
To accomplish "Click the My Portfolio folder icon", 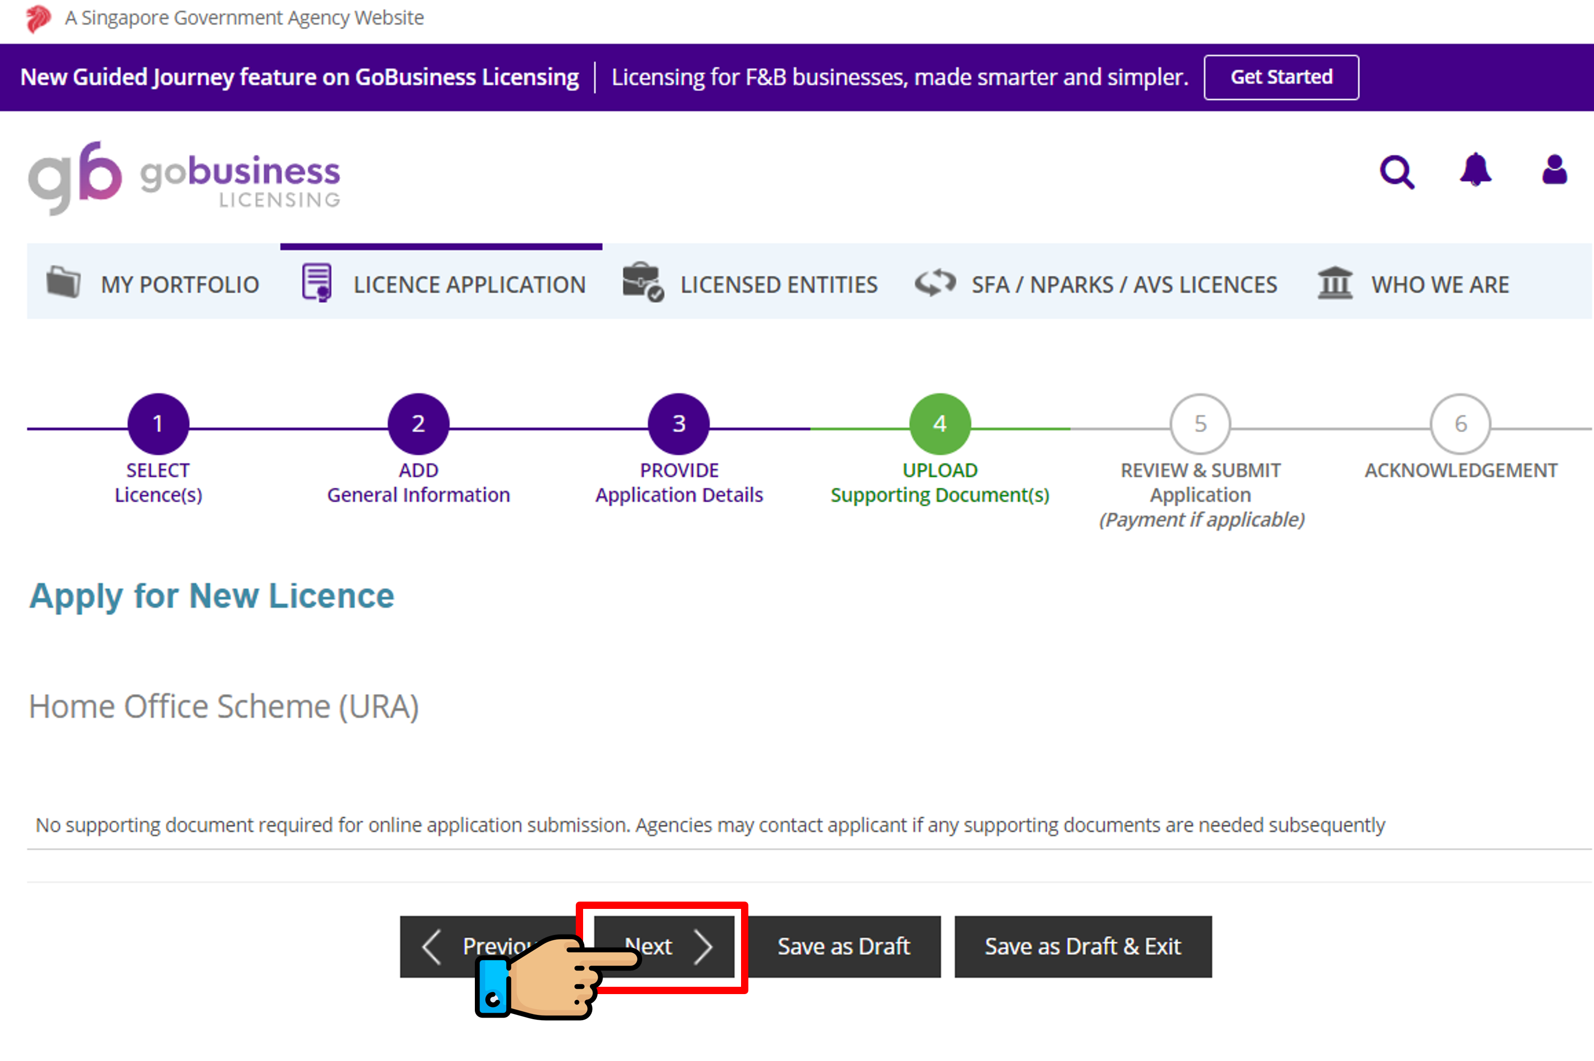I will [x=64, y=282].
